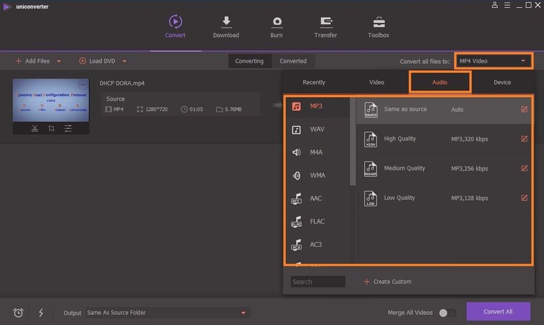Screen dimensions: 544x325
Task: Click Create Custom
Action: click(388, 282)
